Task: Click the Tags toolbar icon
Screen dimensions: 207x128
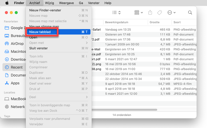Action: [159, 13]
